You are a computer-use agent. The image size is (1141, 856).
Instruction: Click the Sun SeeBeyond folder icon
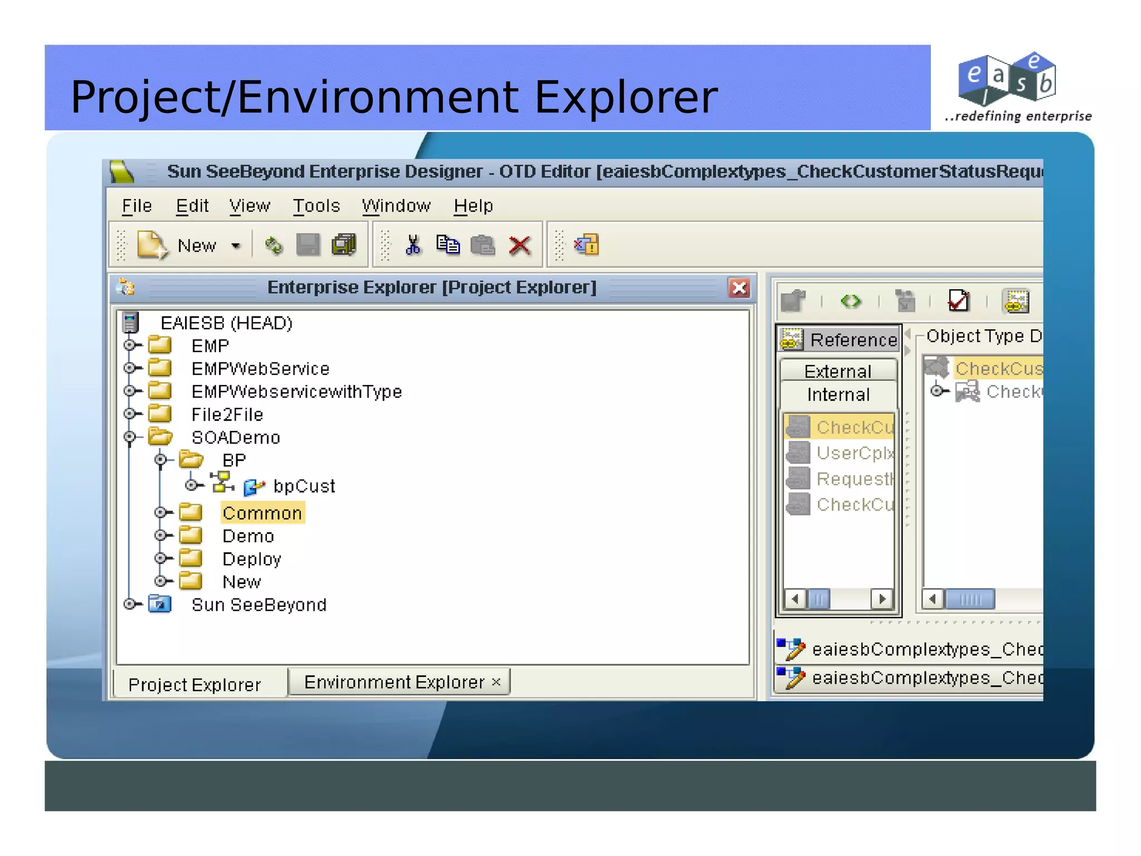pos(160,604)
